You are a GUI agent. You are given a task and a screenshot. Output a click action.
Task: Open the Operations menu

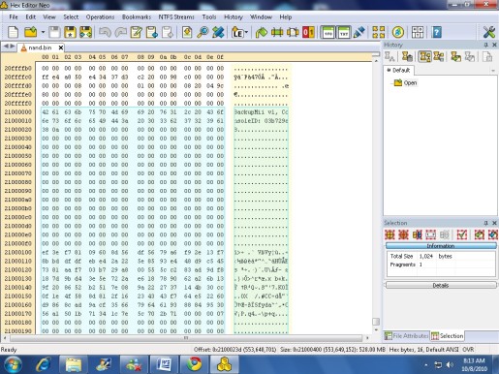pos(100,16)
